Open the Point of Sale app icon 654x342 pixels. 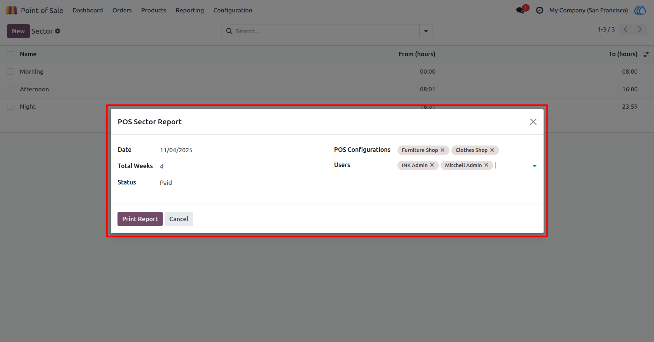[x=11, y=10]
